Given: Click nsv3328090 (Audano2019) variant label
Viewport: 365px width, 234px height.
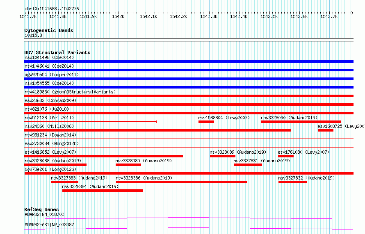Looking at the screenshot, I should 289,118.
